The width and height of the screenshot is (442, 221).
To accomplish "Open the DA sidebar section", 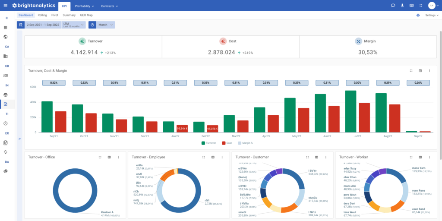I will click(7, 162).
